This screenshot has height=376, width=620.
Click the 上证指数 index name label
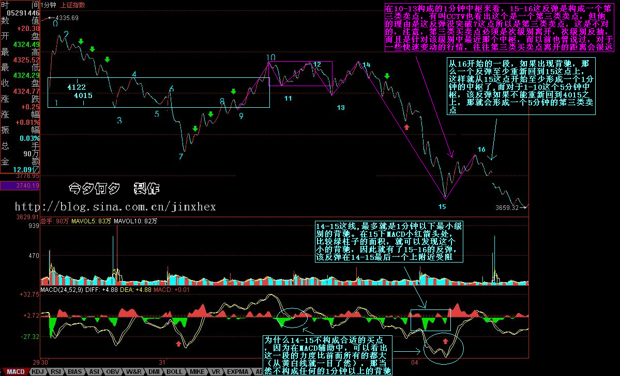point(73,5)
